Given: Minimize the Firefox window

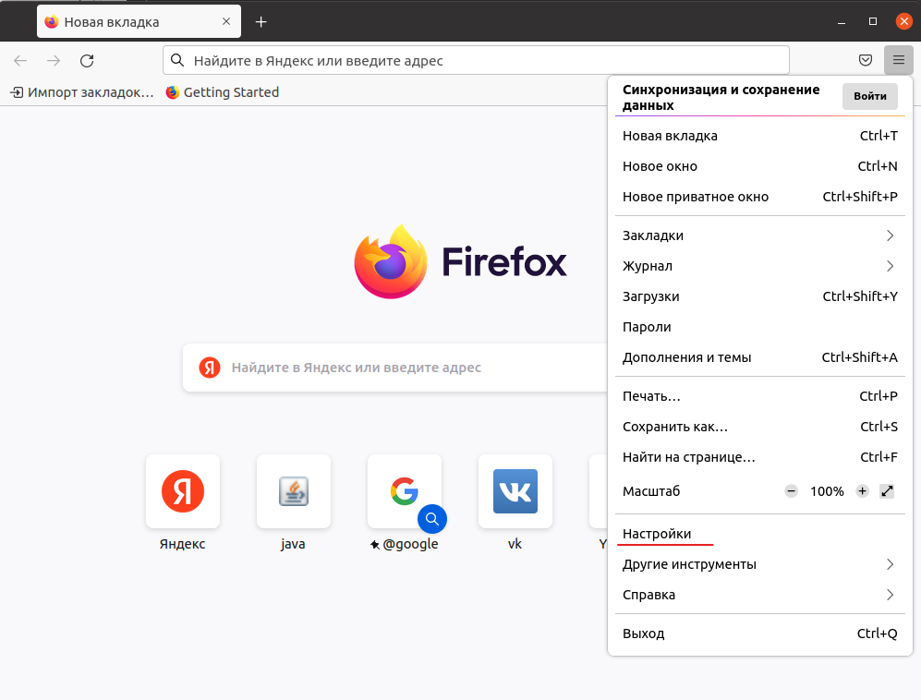Looking at the screenshot, I should 842,22.
